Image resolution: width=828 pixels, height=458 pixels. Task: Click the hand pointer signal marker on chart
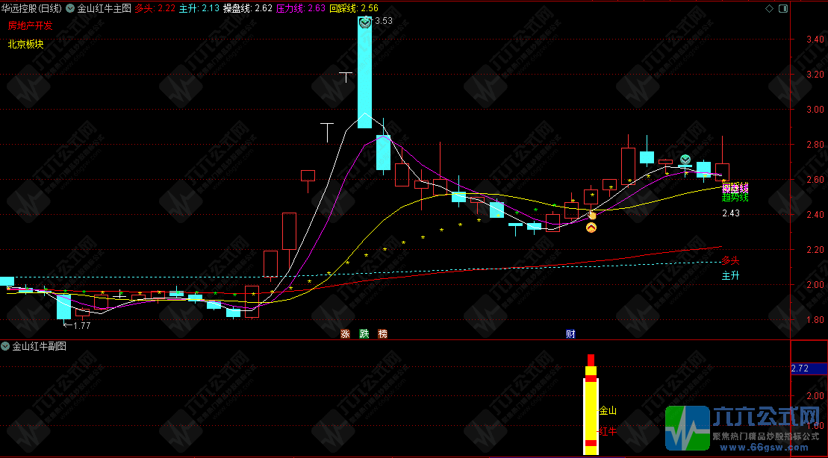pos(592,215)
